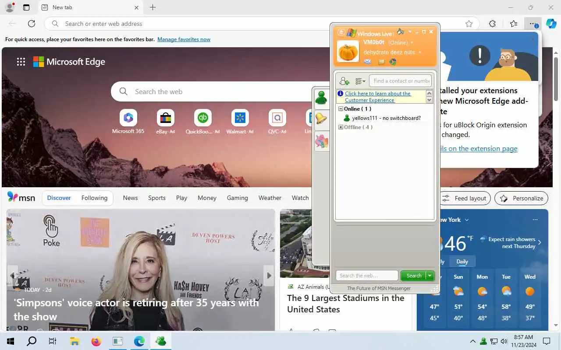Open the Weather category in MSN
Screen dimensions: 561x350
pos(270,198)
